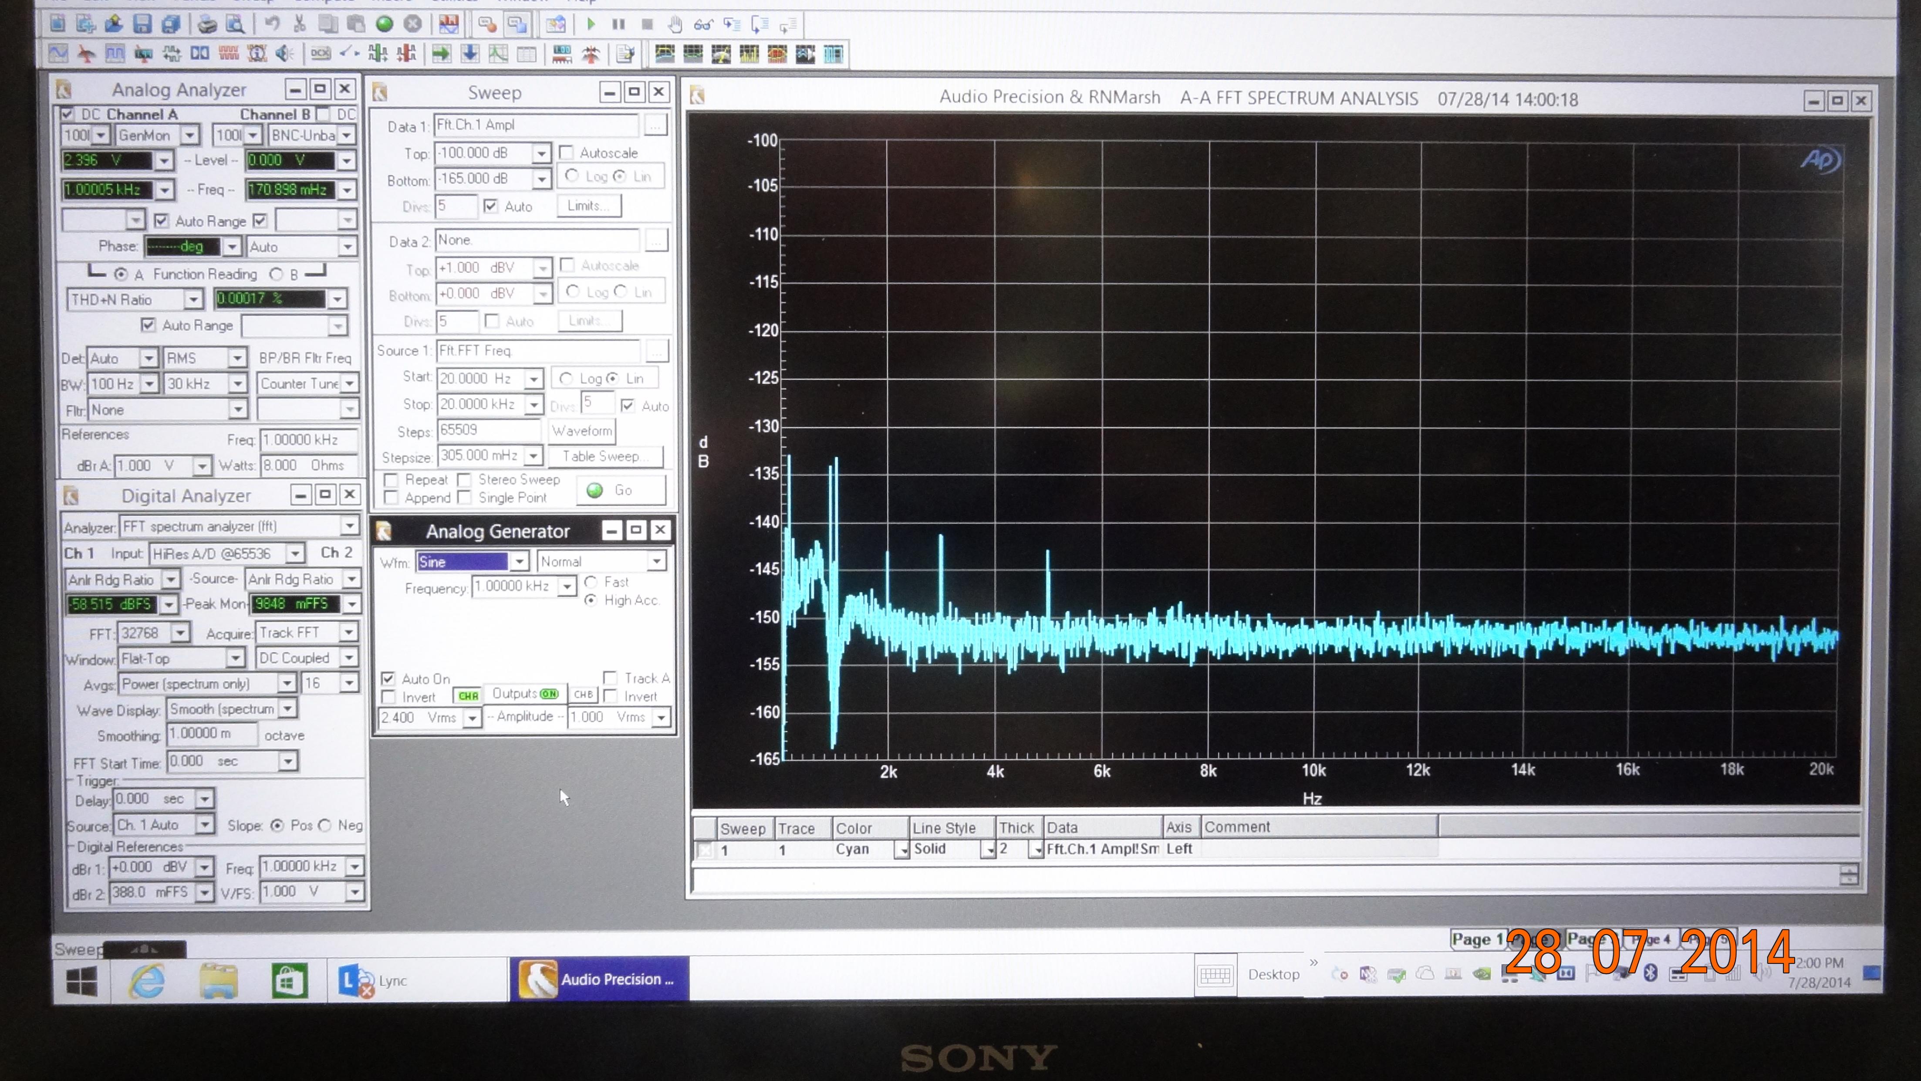Select Fast radio in Analog Generator
This screenshot has width=1921, height=1081.
tap(591, 581)
